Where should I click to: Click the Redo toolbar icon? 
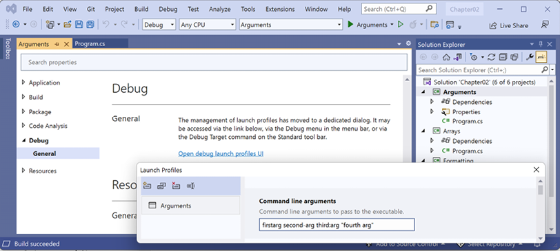point(124,25)
